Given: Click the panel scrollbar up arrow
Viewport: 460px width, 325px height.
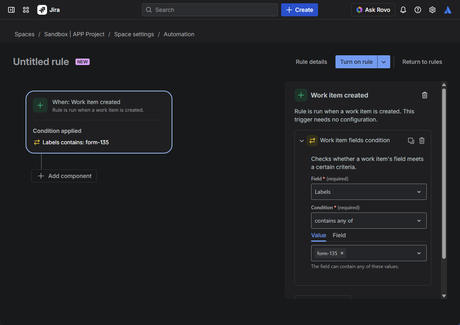Looking at the screenshot, I should (444, 84).
